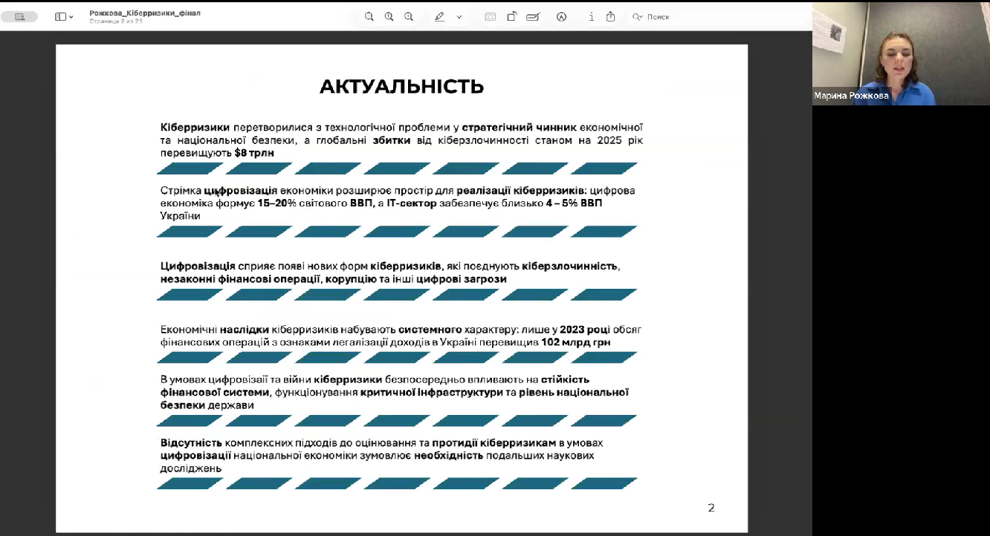Click the rectangular selection toolbar icon
Screen dimensions: 990x536
(x=491, y=16)
